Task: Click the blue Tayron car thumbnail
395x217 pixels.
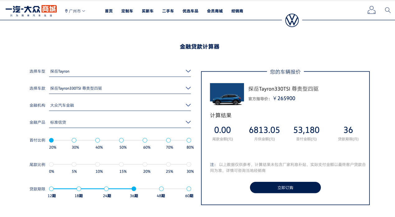Action: point(227,94)
